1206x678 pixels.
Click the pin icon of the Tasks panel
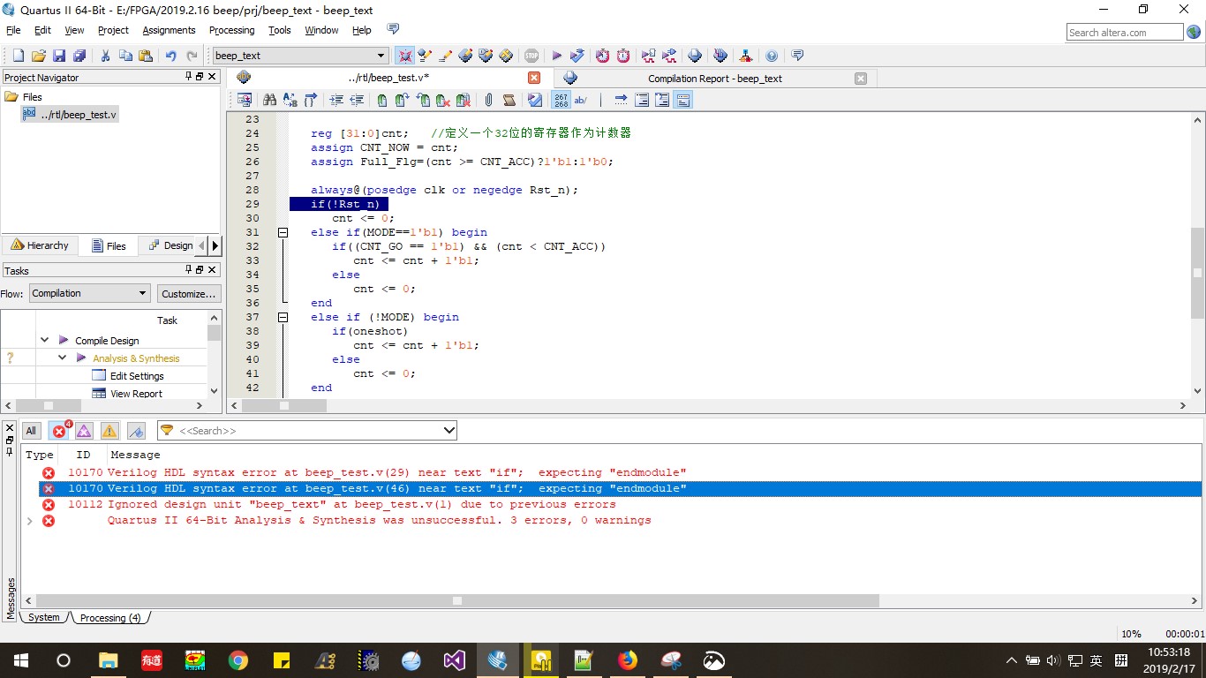[188, 270]
